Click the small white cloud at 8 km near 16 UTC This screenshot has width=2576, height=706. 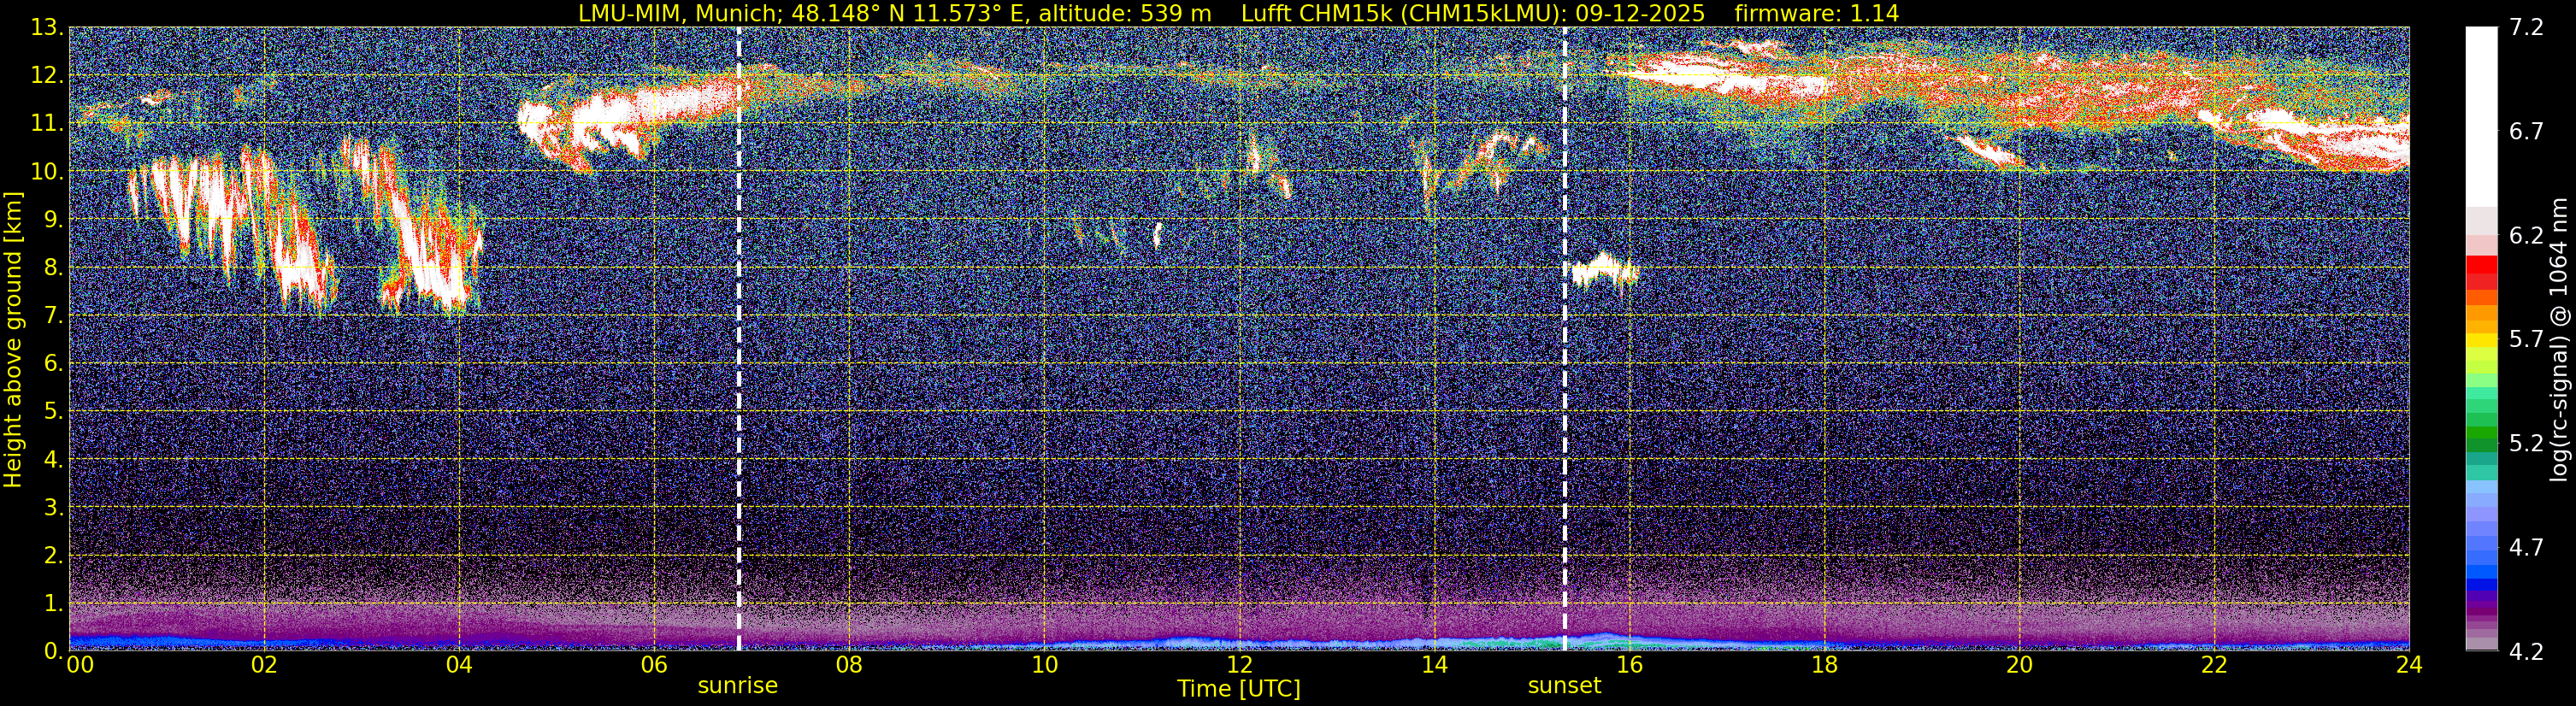[x=1603, y=269]
